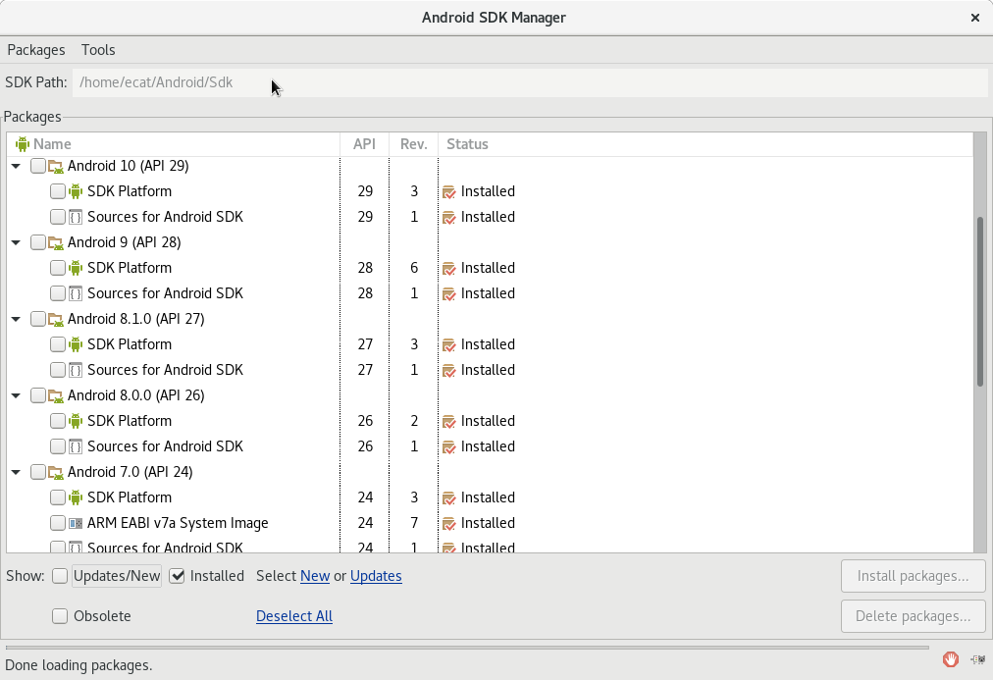Click the Install packages button
The width and height of the screenshot is (993, 680).
click(914, 576)
